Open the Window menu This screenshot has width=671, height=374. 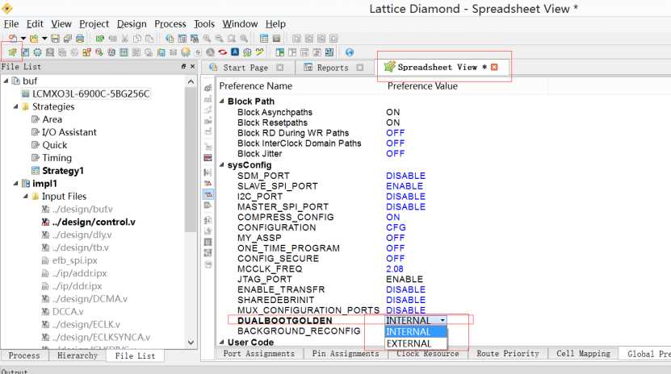(240, 24)
